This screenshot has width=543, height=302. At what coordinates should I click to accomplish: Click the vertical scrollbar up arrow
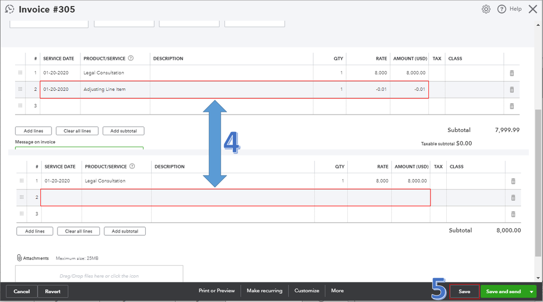(x=538, y=25)
